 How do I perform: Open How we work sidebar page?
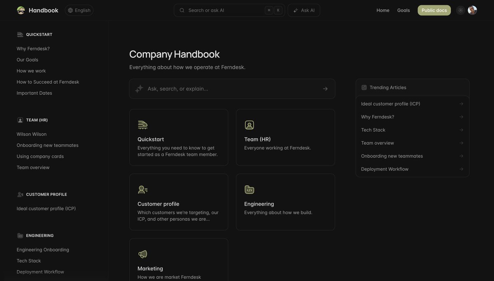(x=31, y=71)
